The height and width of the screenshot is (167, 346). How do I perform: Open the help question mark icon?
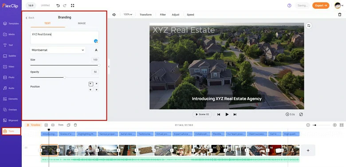point(289,5)
